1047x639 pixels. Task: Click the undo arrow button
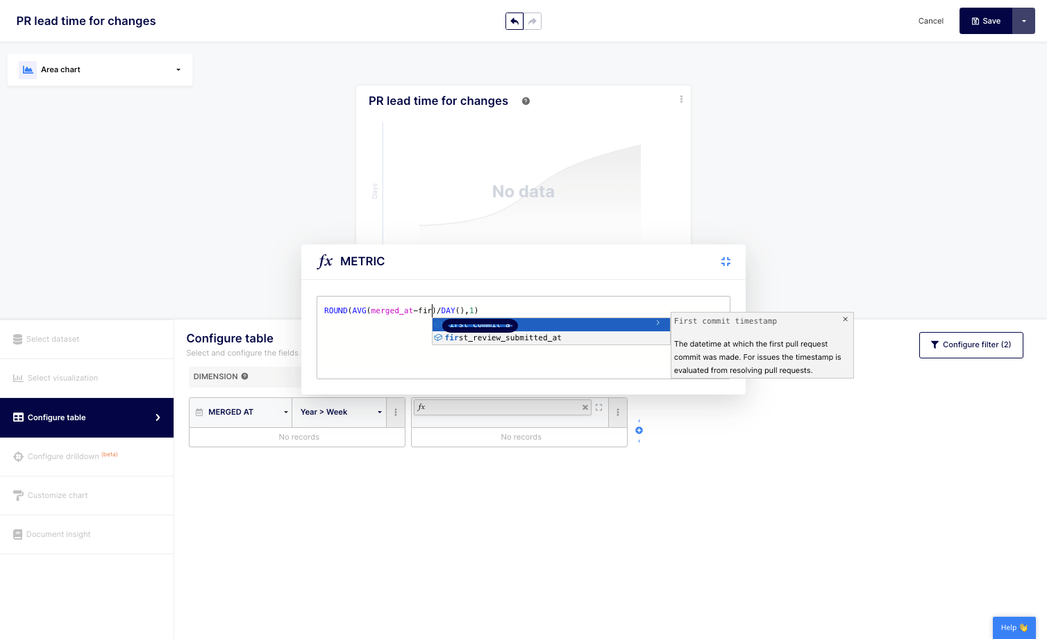514,22
